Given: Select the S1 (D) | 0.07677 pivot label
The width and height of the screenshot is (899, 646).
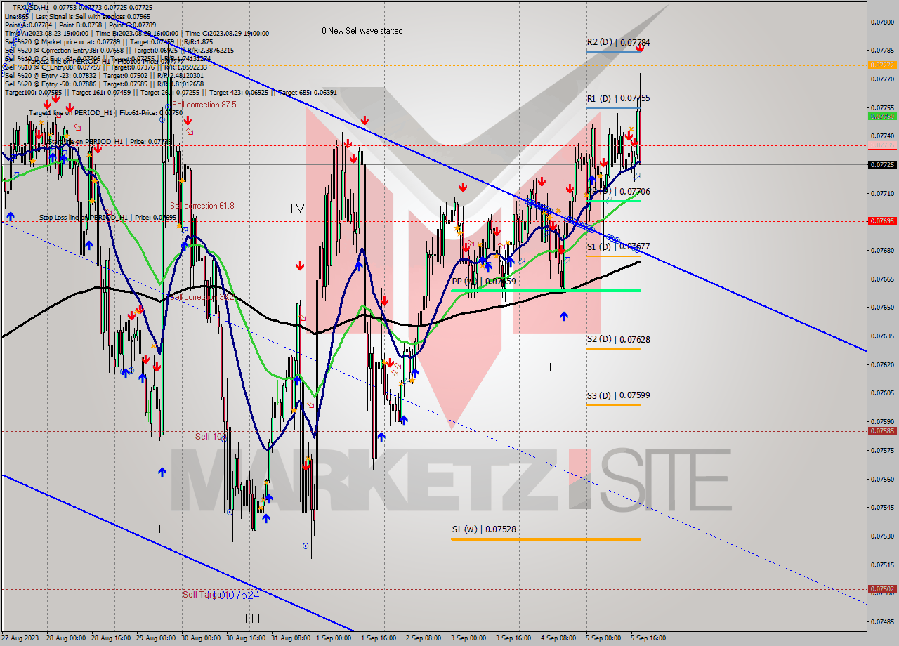Looking at the screenshot, I should [618, 246].
